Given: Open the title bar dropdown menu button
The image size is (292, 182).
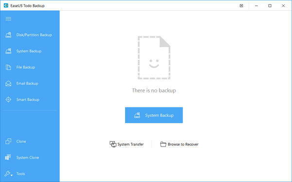Looking at the screenshot, I should 241,6.
